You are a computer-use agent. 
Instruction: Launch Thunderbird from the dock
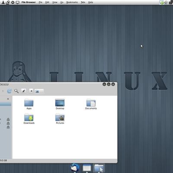pyautogui.click(x=75, y=168)
